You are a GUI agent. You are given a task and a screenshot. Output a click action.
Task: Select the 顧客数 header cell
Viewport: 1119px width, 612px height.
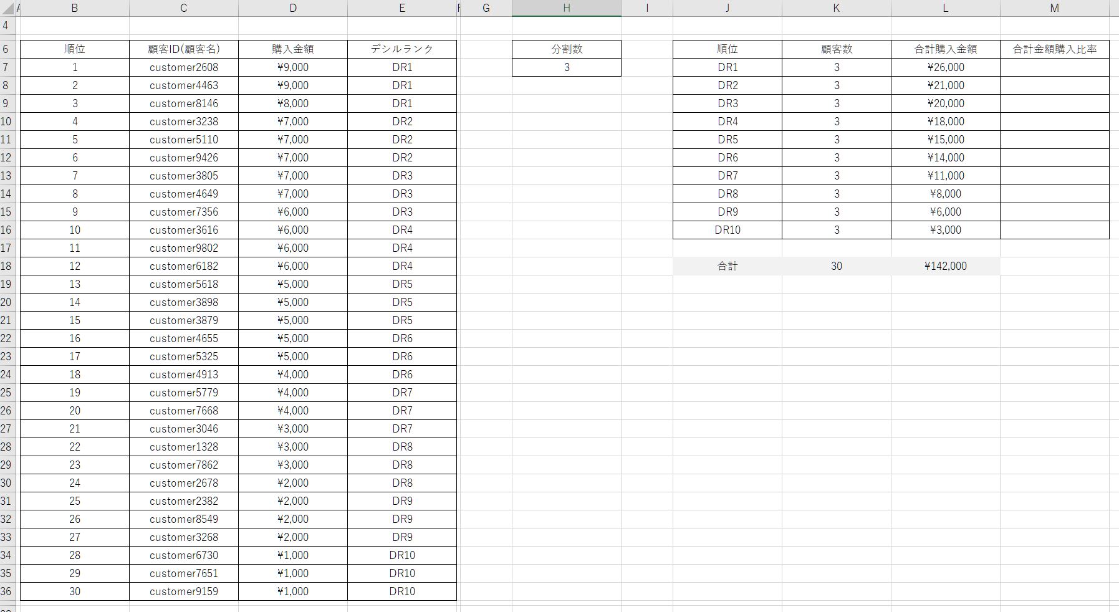point(836,49)
